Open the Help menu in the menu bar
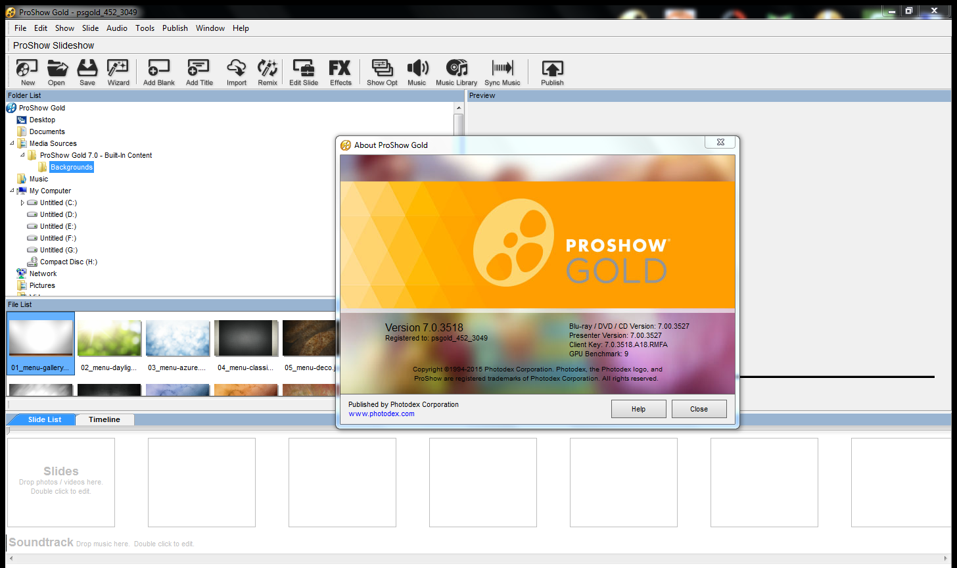Screen dimensions: 957x568 coord(241,28)
